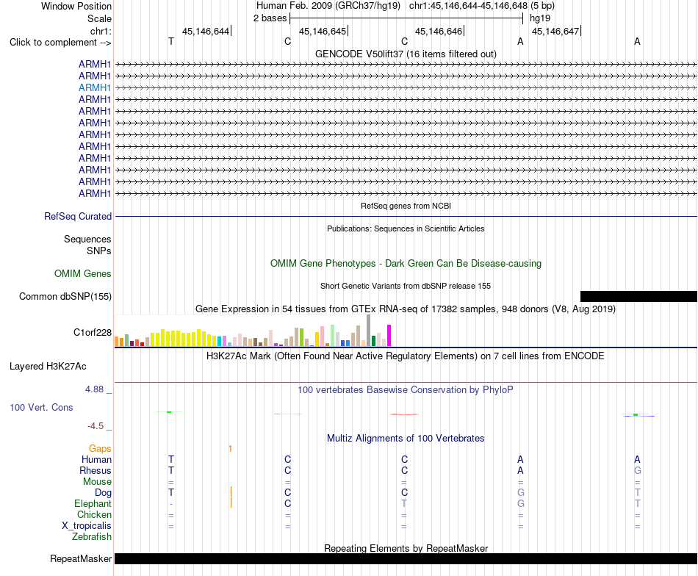Click the position label 45,146,644
Screen dimensions: 698x576
point(206,31)
